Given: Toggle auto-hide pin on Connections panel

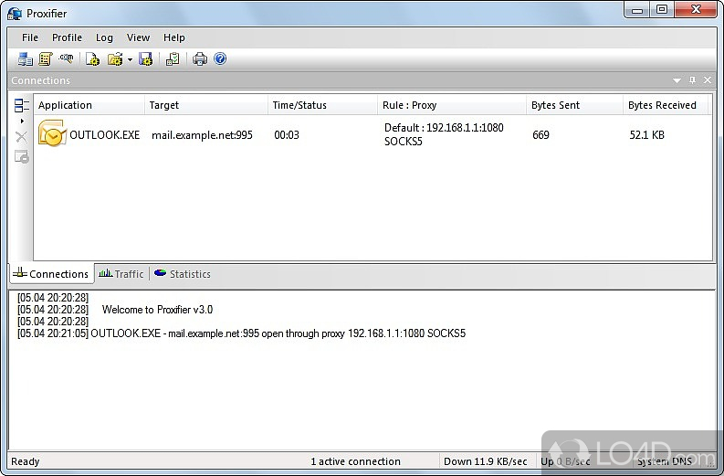Looking at the screenshot, I should [x=692, y=80].
